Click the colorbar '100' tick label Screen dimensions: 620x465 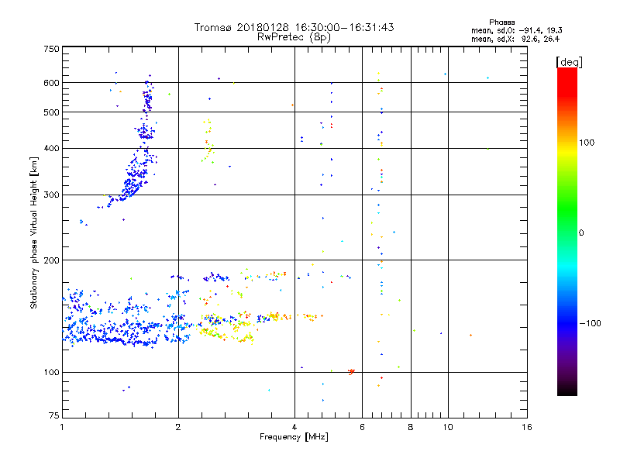pos(587,143)
